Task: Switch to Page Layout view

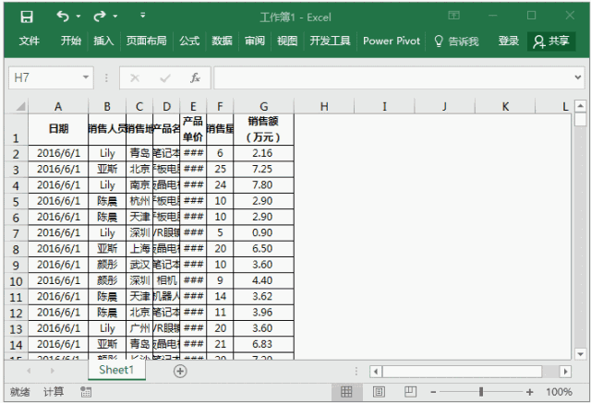Action: [379, 392]
